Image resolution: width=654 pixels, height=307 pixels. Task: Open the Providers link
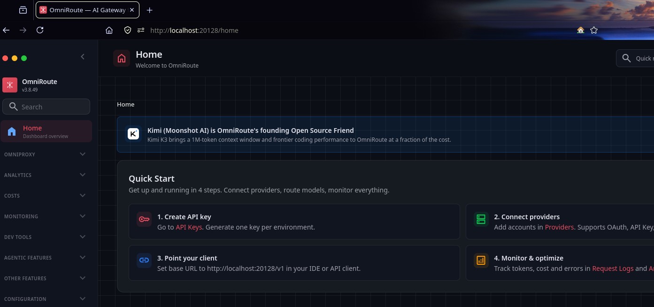click(559, 227)
